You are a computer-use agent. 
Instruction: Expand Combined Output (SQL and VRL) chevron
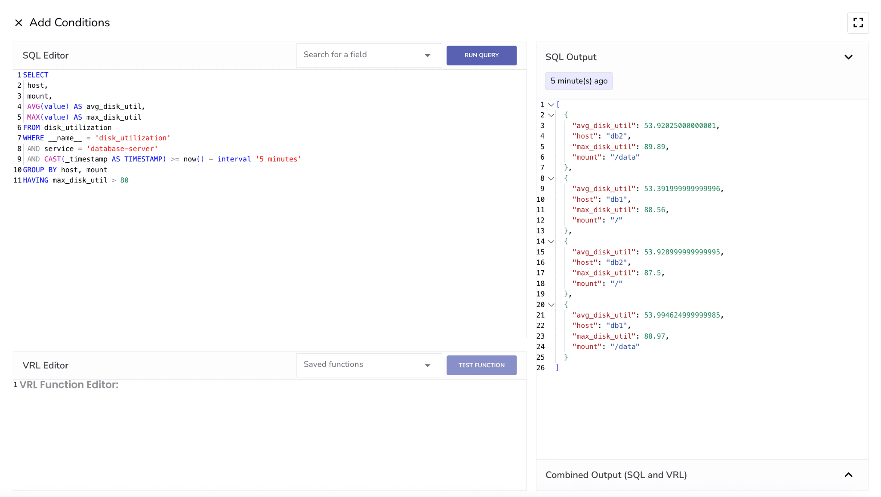[x=848, y=475]
